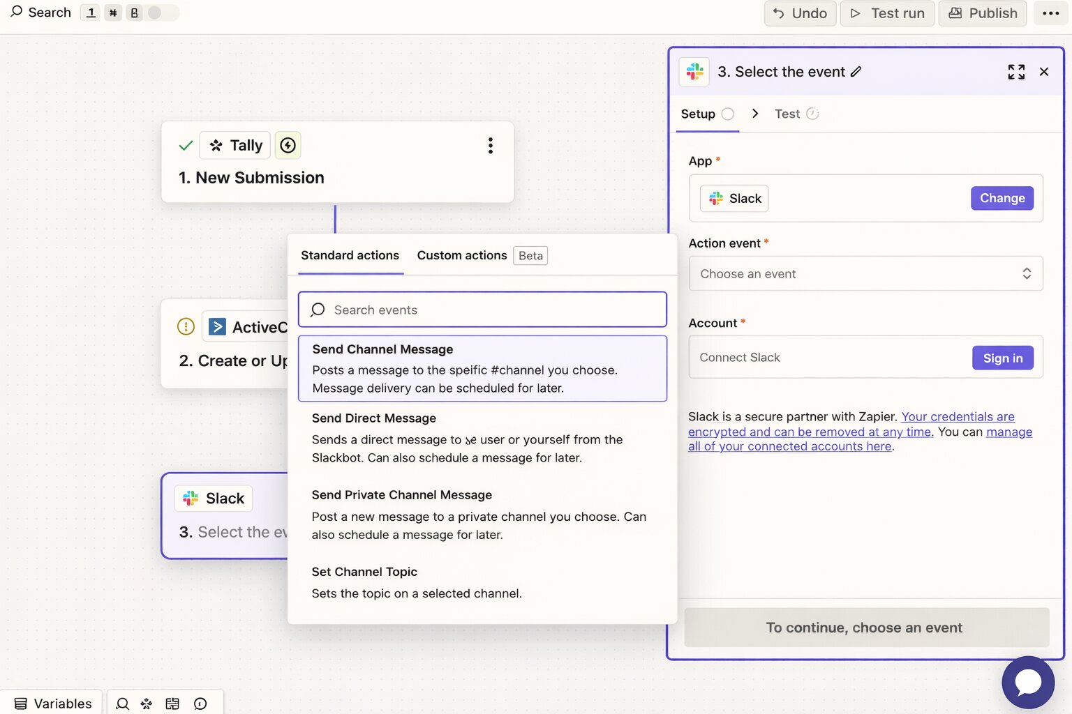Sign in to Slack account

coord(1003,358)
